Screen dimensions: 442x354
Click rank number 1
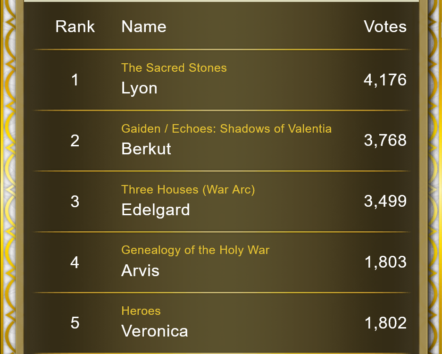[75, 80]
